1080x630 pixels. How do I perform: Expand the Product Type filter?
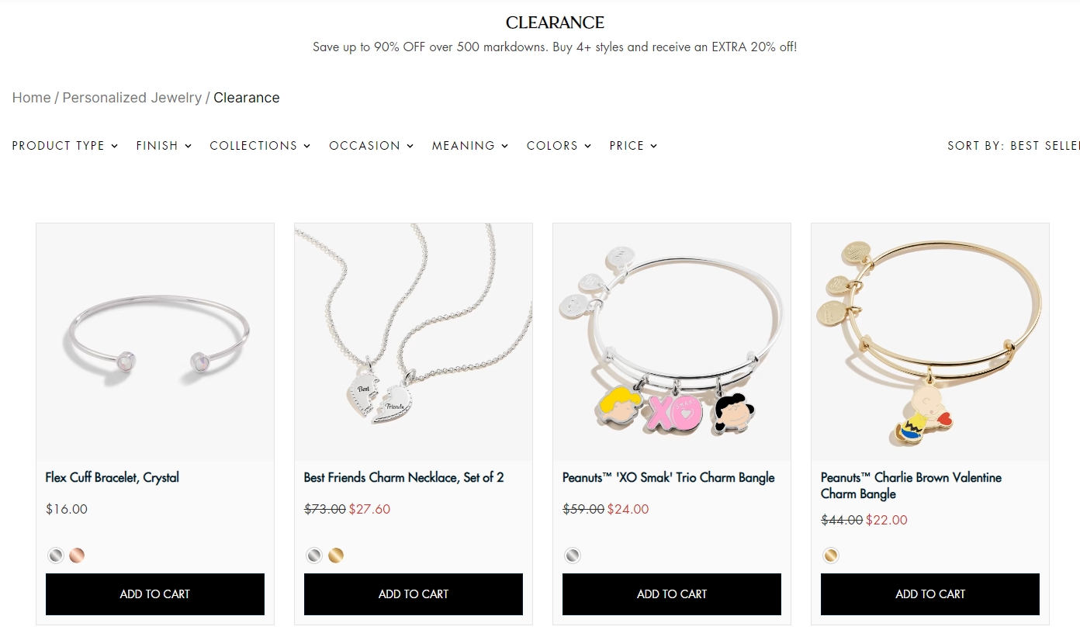click(65, 146)
